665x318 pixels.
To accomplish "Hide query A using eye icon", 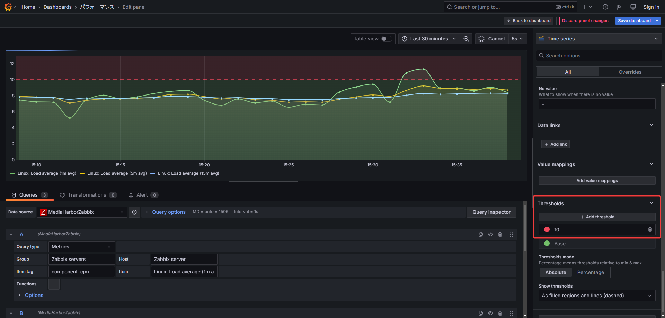I will click(x=490, y=234).
